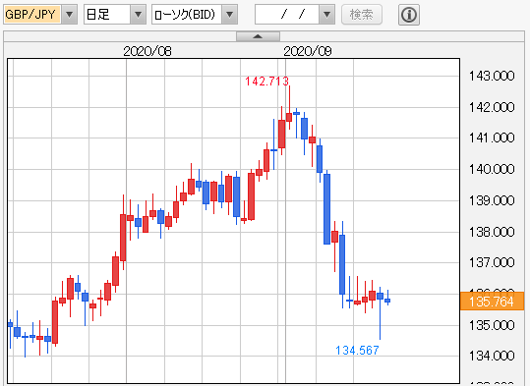The width and height of the screenshot is (530, 386).
Task: Click the 137.000 price axis label
Action: tap(492, 262)
